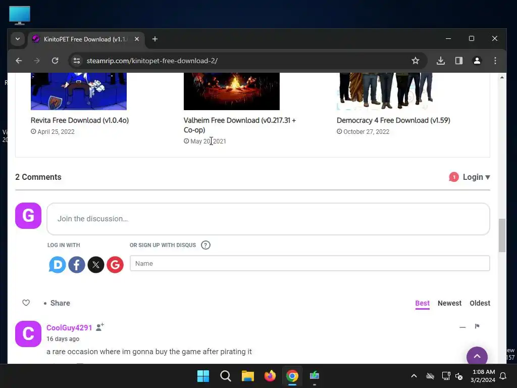Select the KinitoPET Free Download tab

[85, 39]
